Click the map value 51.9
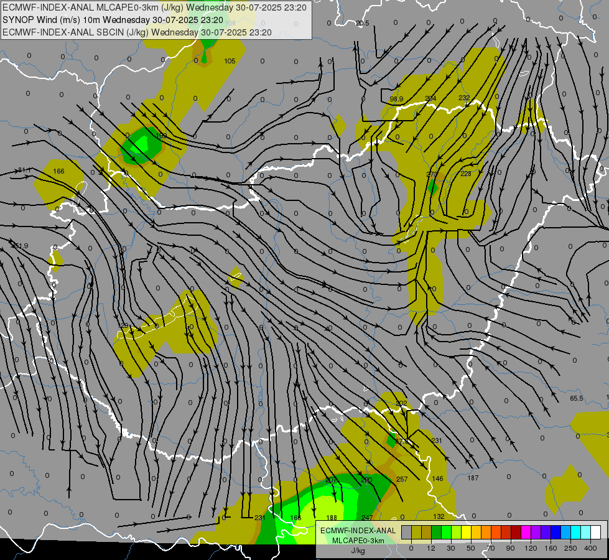609x560 pixels. click(22, 246)
